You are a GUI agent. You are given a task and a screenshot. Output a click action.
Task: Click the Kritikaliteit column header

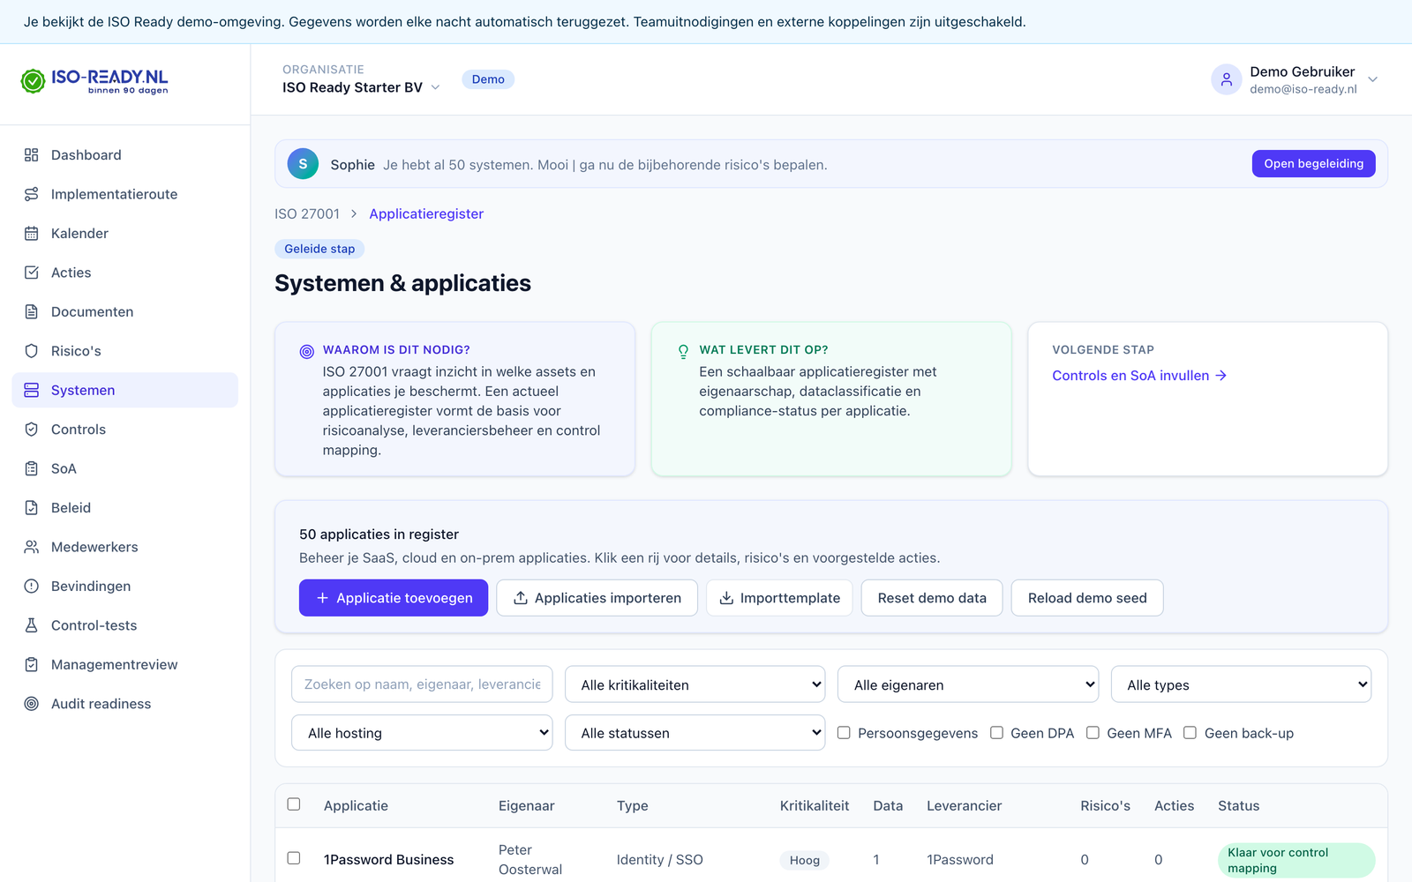[x=815, y=805]
